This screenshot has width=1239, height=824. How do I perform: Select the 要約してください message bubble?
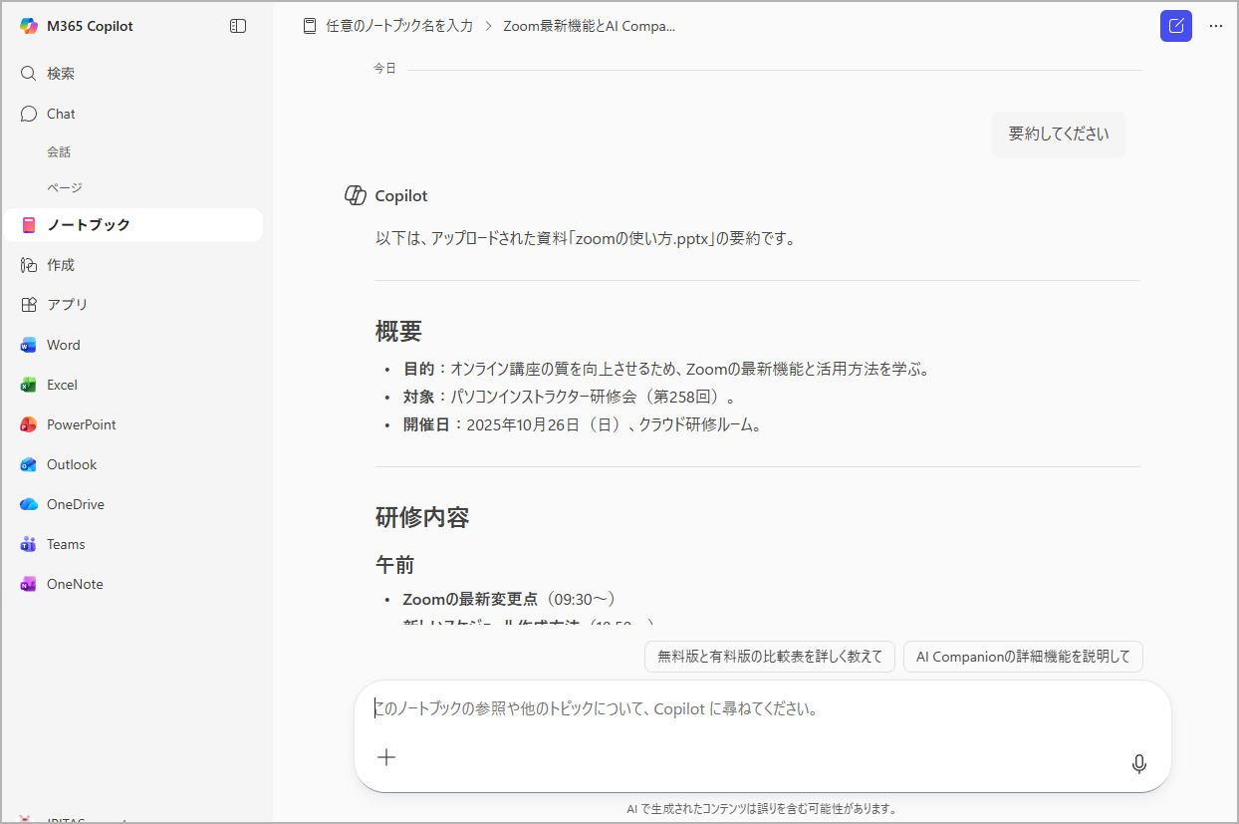(1059, 134)
